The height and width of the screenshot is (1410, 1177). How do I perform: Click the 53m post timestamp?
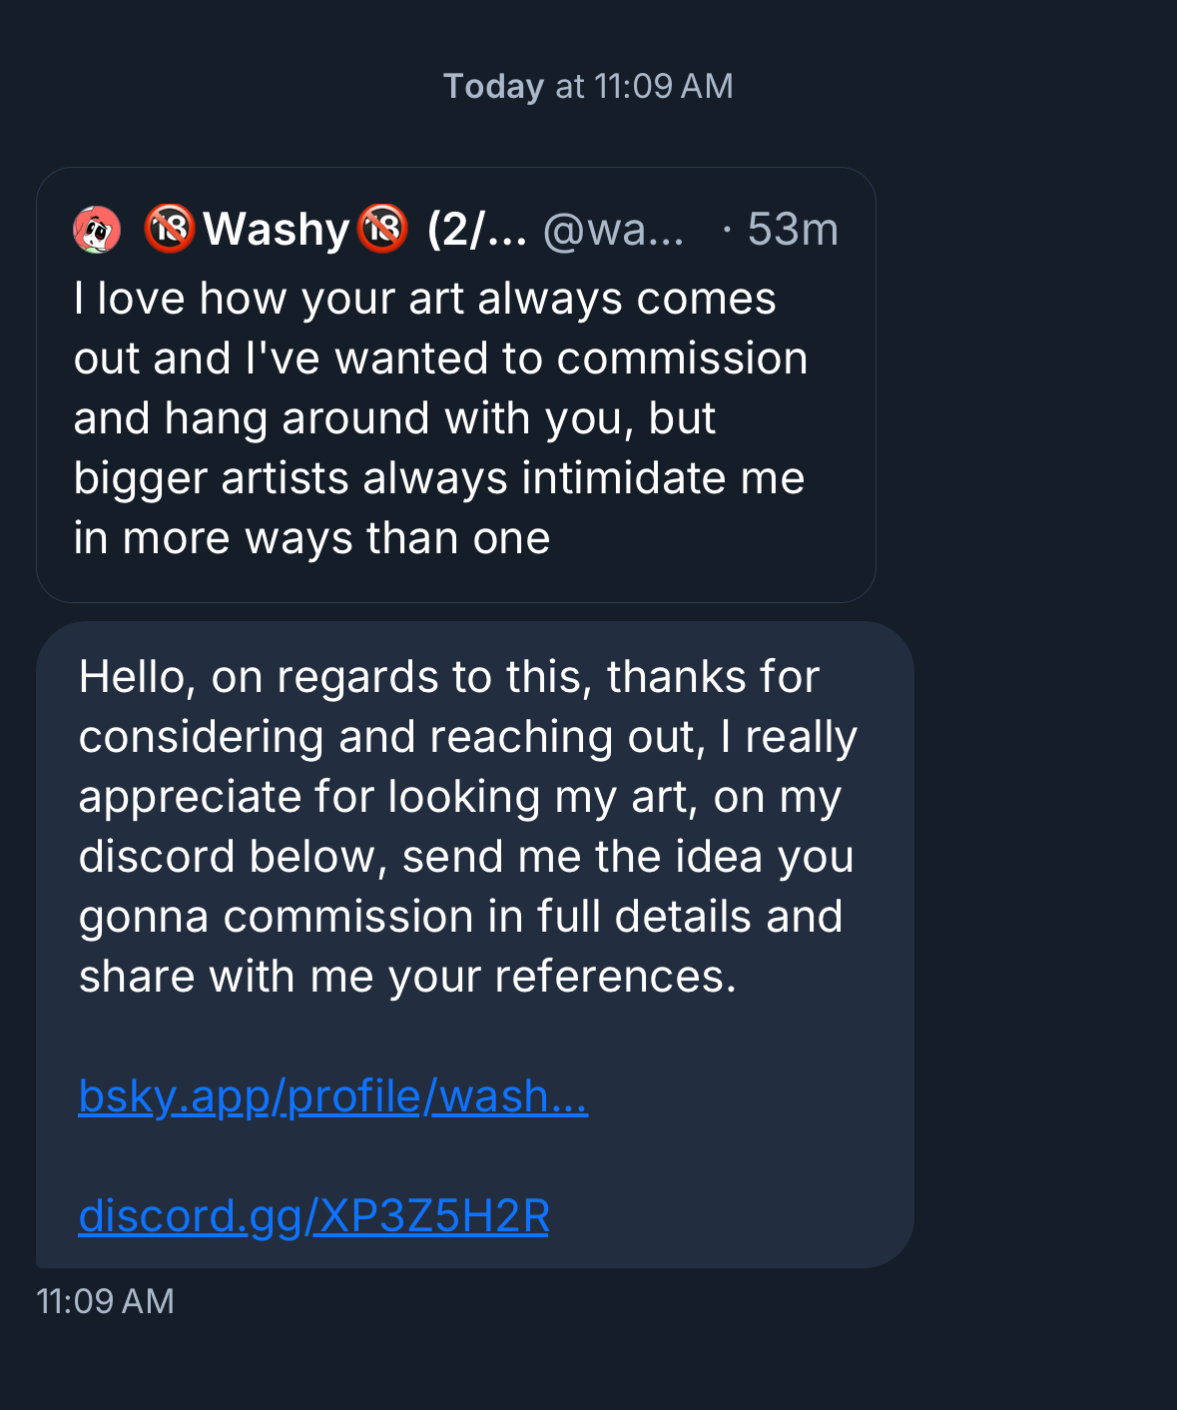point(792,230)
